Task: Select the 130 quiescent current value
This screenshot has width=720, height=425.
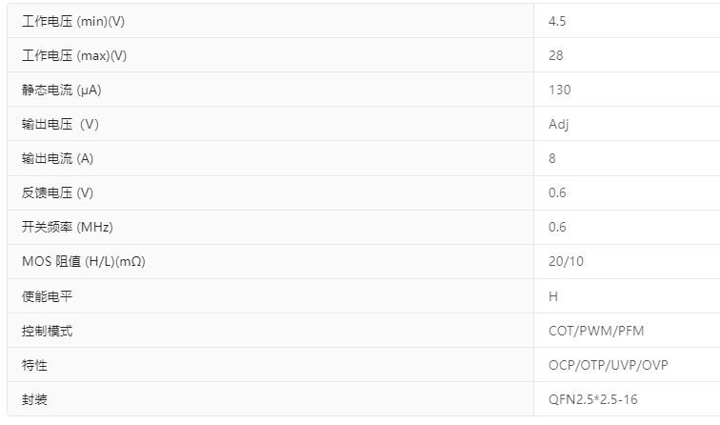Action: tap(559, 90)
